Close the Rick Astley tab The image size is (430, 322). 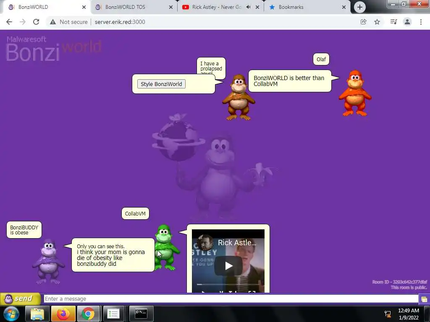tap(257, 7)
